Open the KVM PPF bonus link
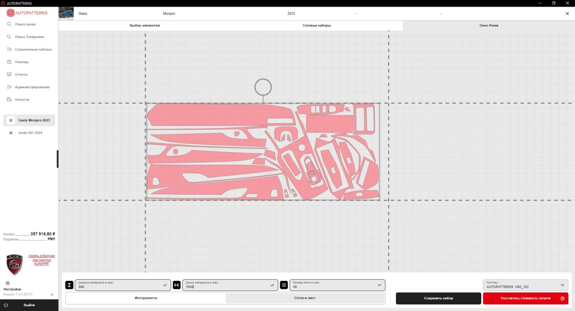The image size is (575, 311). click(42, 260)
